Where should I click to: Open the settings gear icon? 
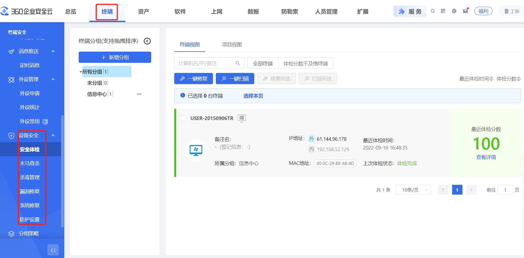454,11
